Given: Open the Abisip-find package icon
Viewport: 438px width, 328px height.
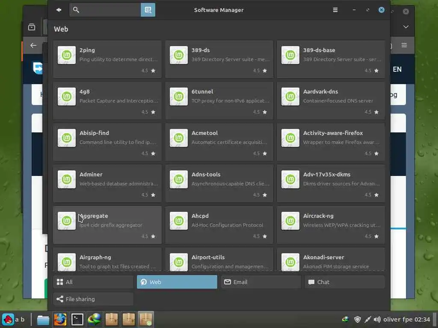Looking at the screenshot, I should tap(66, 138).
